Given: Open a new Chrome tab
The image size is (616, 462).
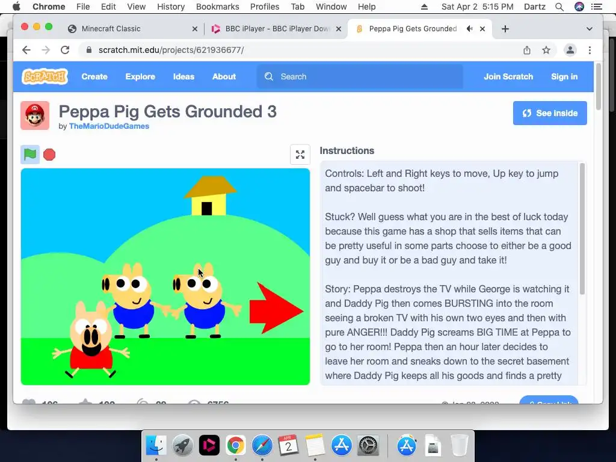Looking at the screenshot, I should 505,29.
